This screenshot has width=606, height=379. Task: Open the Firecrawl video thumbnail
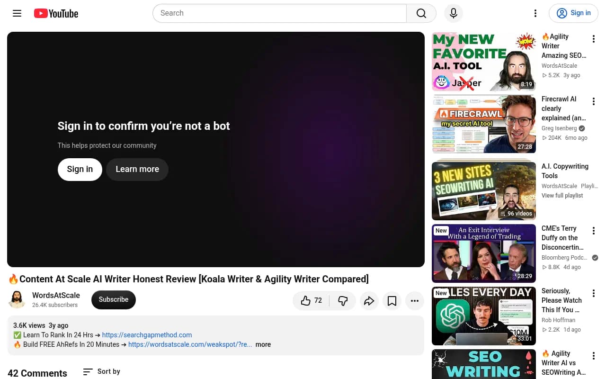tap(484, 124)
